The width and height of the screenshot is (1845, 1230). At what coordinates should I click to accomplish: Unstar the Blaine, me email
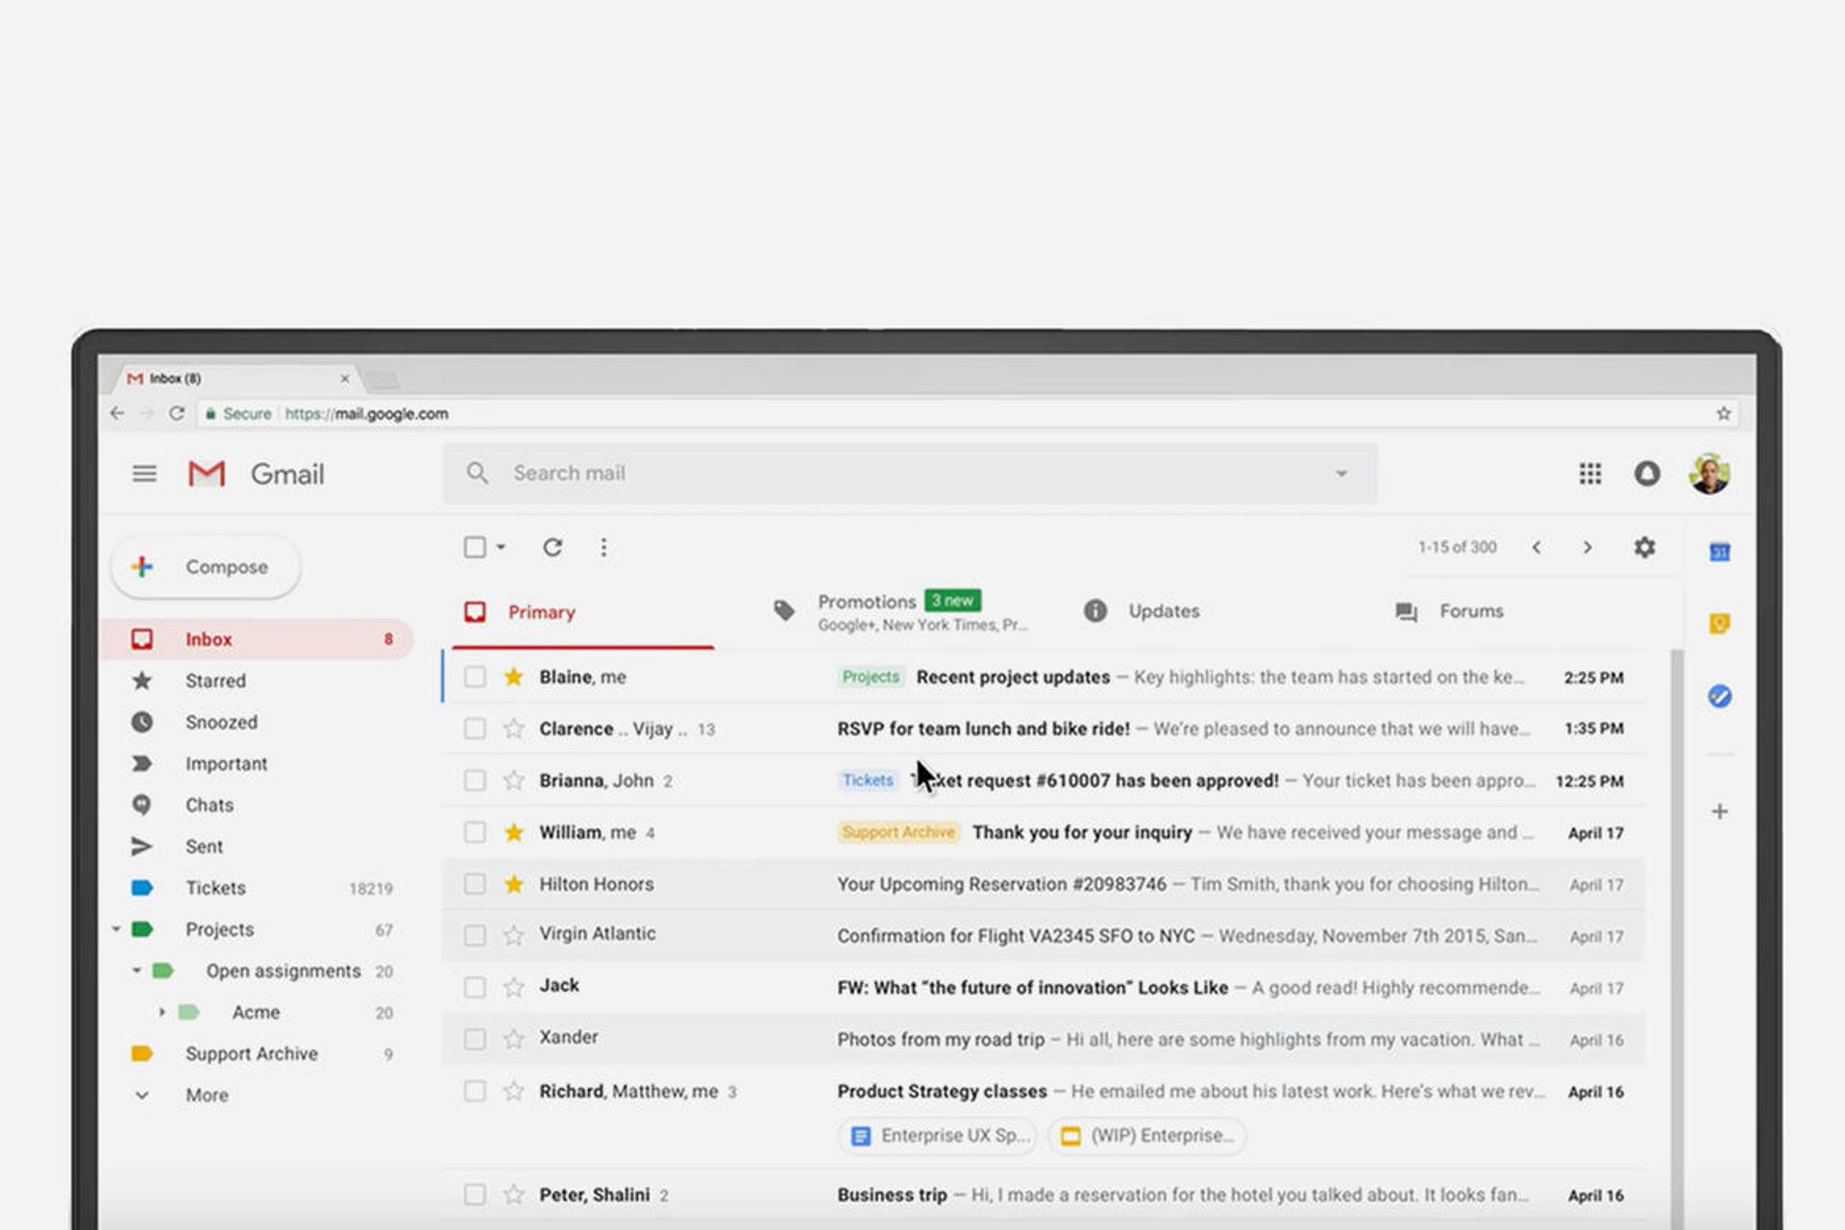coord(514,677)
